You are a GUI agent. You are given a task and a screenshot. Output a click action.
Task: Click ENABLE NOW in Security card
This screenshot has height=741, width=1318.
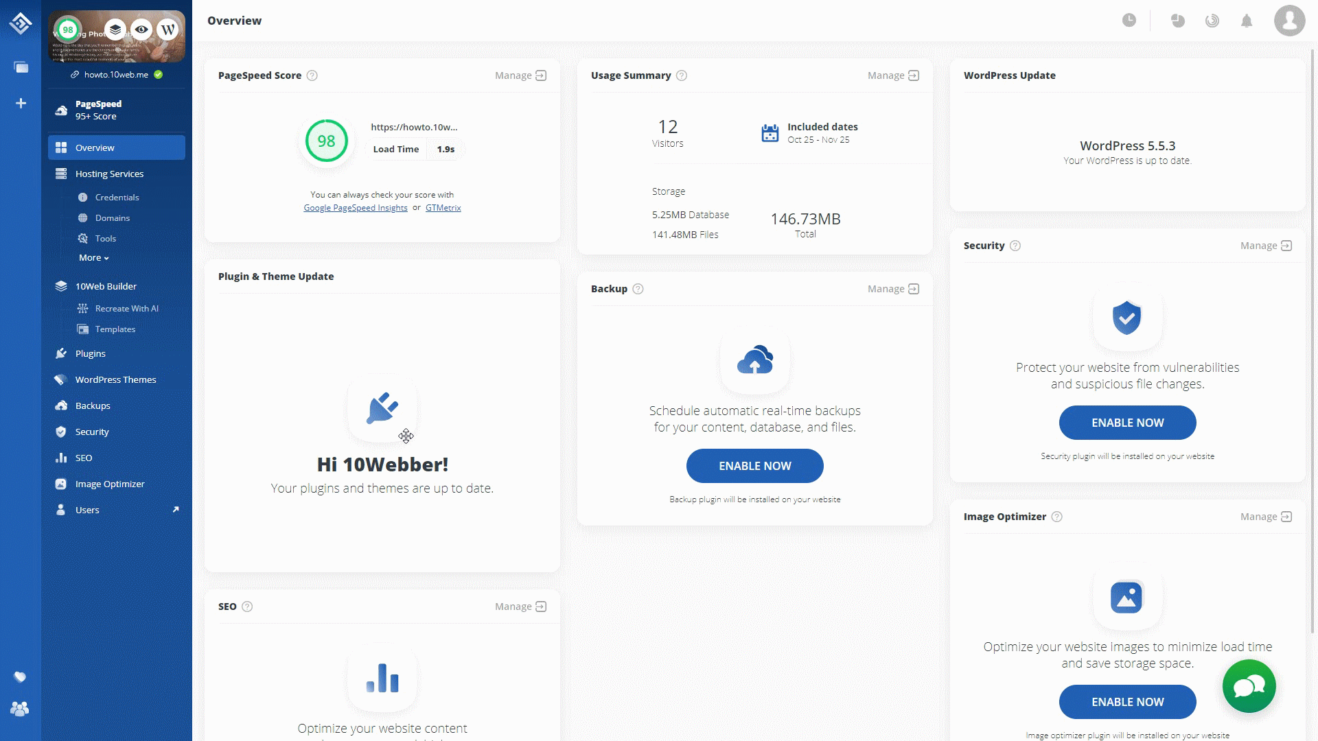pyautogui.click(x=1128, y=423)
